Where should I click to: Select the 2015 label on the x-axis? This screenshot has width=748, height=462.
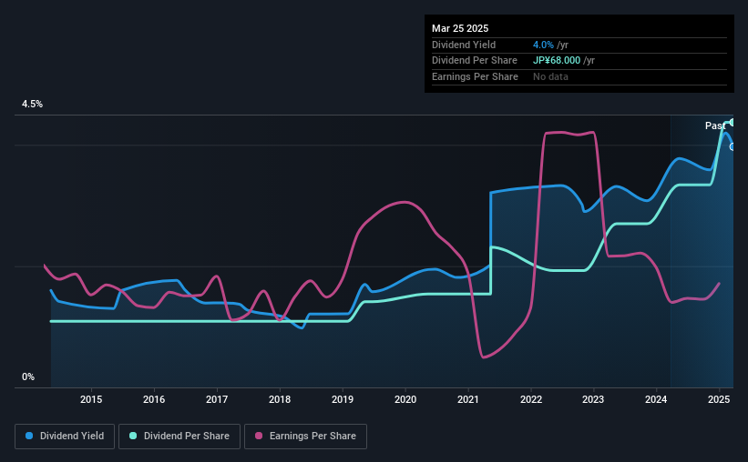91,399
